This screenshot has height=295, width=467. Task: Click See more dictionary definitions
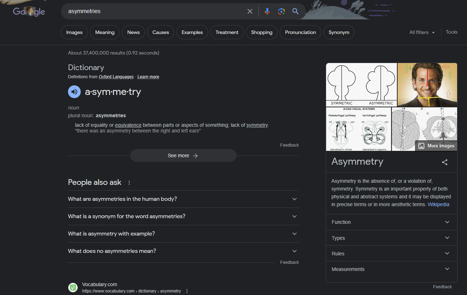[183, 155]
